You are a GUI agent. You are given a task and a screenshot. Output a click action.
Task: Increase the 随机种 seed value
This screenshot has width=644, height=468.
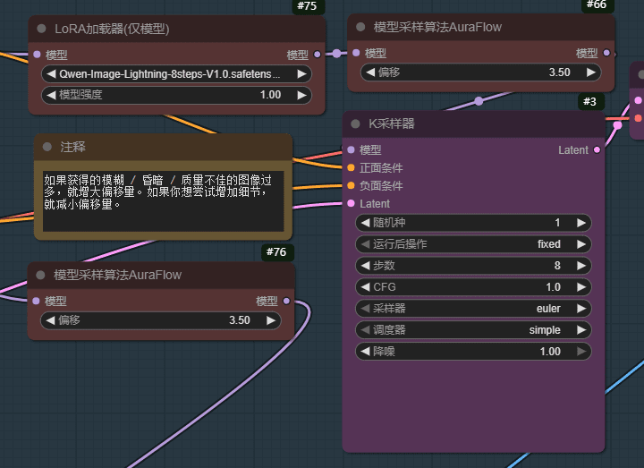click(x=581, y=223)
